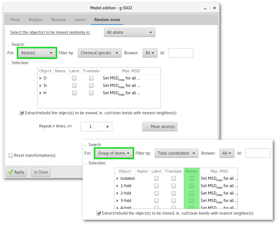
Task: Expand the Si species tree row
Action: [x=40, y=86]
